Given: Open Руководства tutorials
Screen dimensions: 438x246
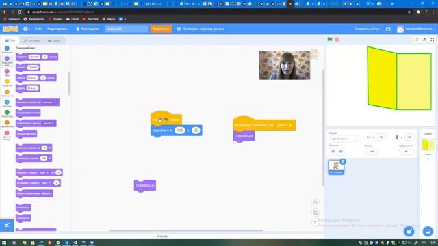Looking at the screenshot, I should pyautogui.click(x=88, y=29).
